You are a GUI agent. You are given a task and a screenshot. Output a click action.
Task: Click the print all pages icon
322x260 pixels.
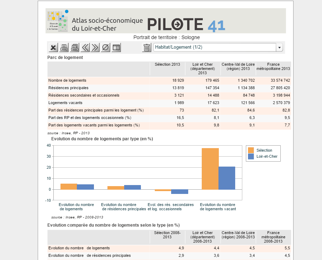pos(75,48)
